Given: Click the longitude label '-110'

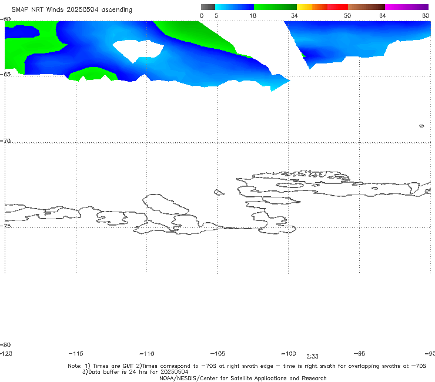Looking at the screenshot, I should pyautogui.click(x=147, y=354).
